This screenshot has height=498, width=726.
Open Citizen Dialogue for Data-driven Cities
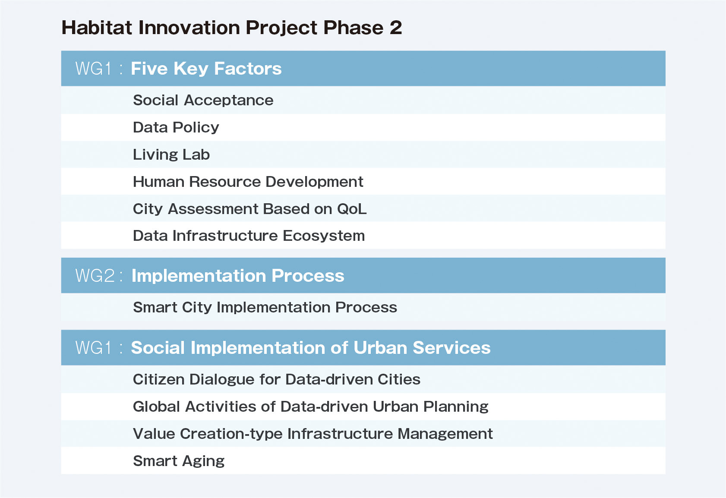tap(363, 379)
